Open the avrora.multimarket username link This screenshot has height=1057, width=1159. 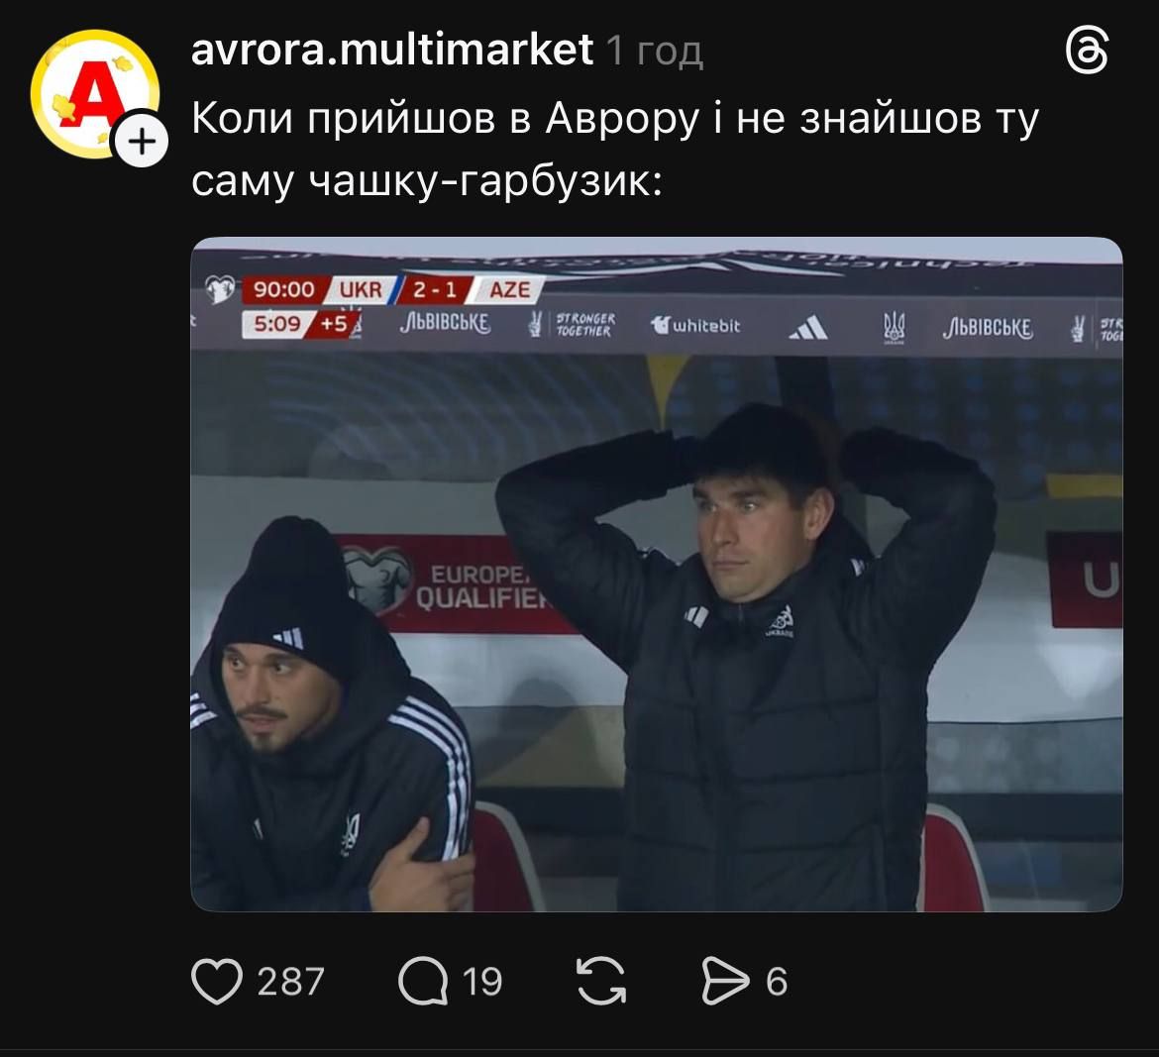391,51
